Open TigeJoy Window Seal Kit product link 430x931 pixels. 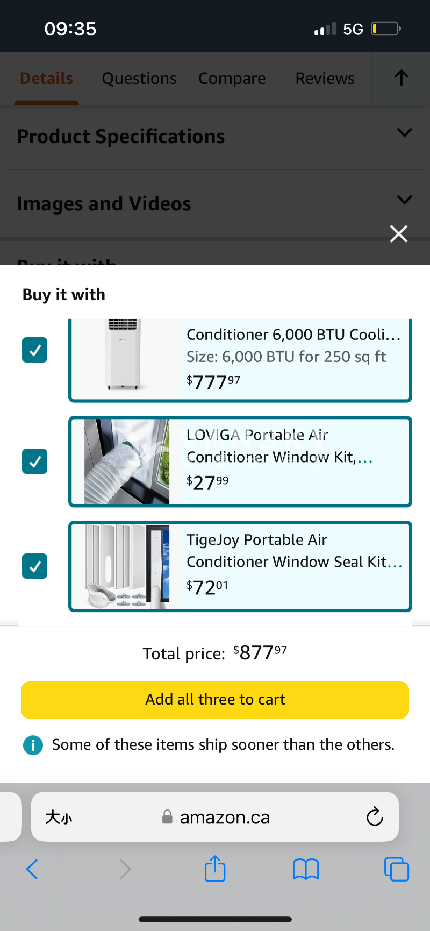click(x=293, y=551)
